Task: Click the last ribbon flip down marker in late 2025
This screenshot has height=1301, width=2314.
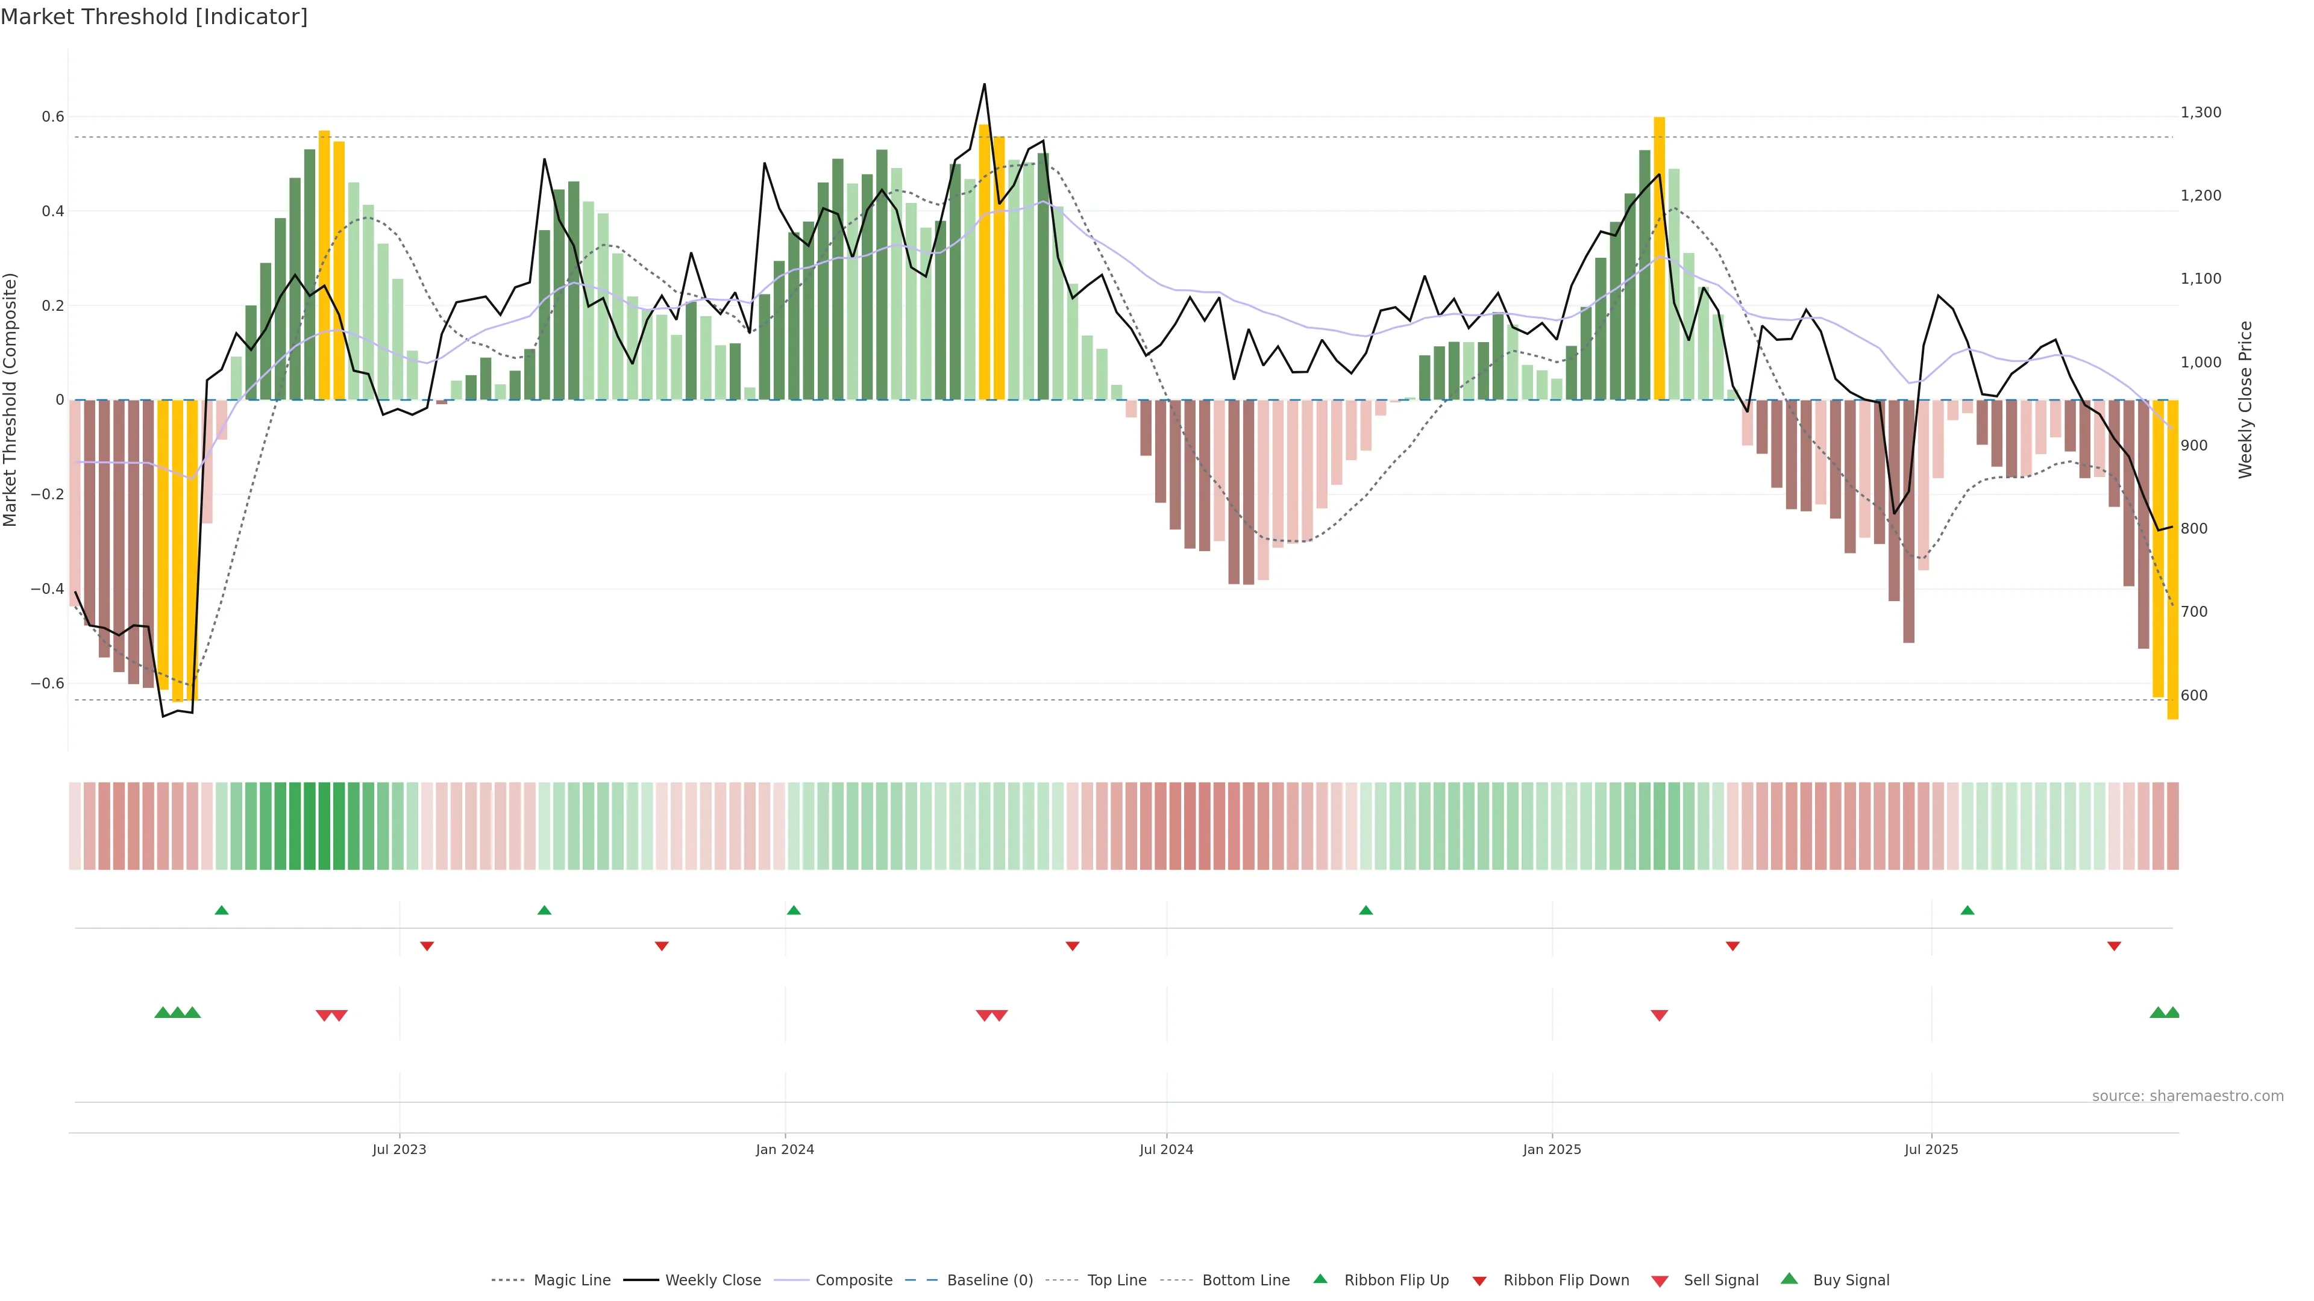Action: tap(2114, 946)
